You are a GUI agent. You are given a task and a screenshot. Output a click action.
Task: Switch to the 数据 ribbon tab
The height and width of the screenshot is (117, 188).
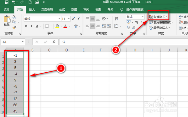(74, 9)
